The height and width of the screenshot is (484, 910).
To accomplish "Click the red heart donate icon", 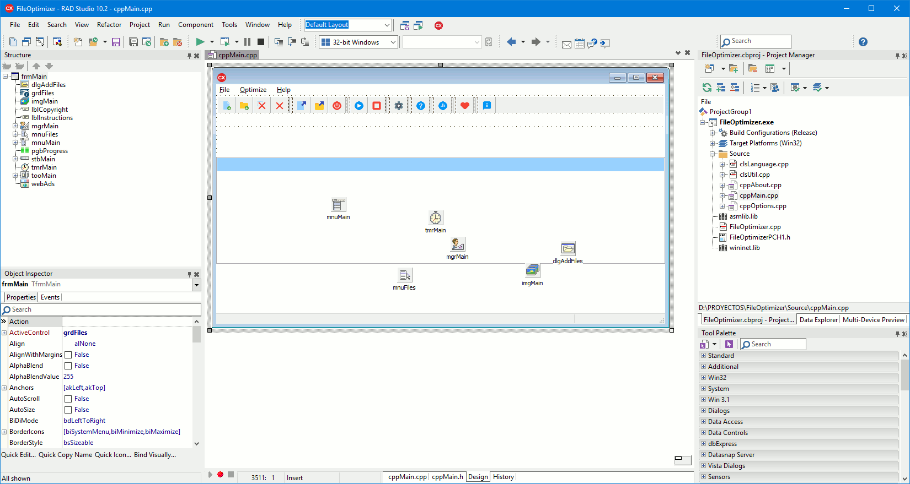I will click(x=465, y=106).
